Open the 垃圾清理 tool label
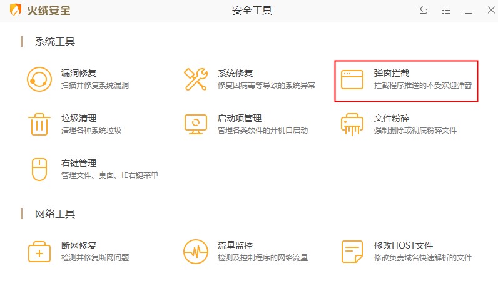Viewport: 498px width, 286px height. 79,118
